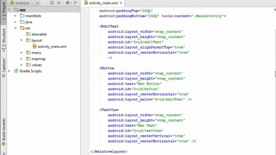This screenshot has height=155, width=276.
Task: Click the collapse-all icon in Project toolbar
Action: 59,3
